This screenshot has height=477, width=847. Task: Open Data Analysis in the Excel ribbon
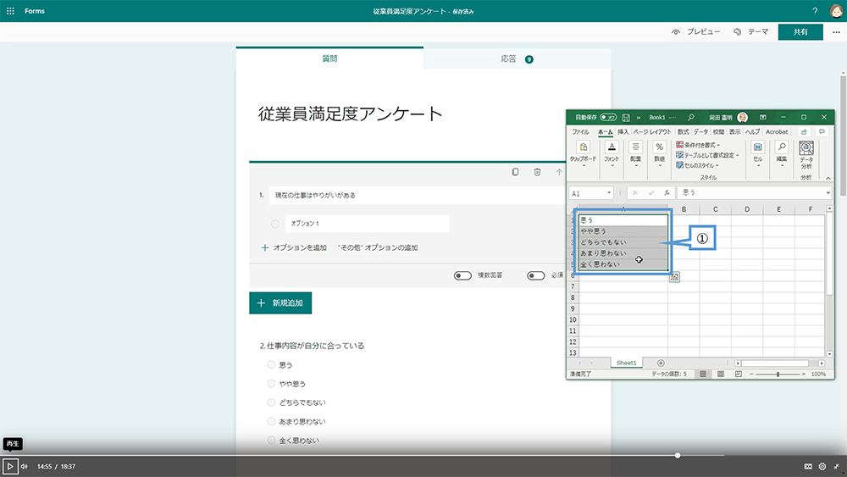[x=806, y=155]
